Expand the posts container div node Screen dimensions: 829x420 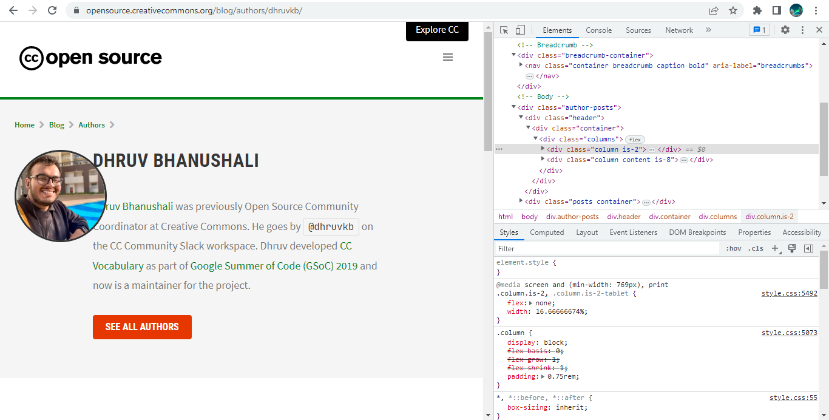521,201
